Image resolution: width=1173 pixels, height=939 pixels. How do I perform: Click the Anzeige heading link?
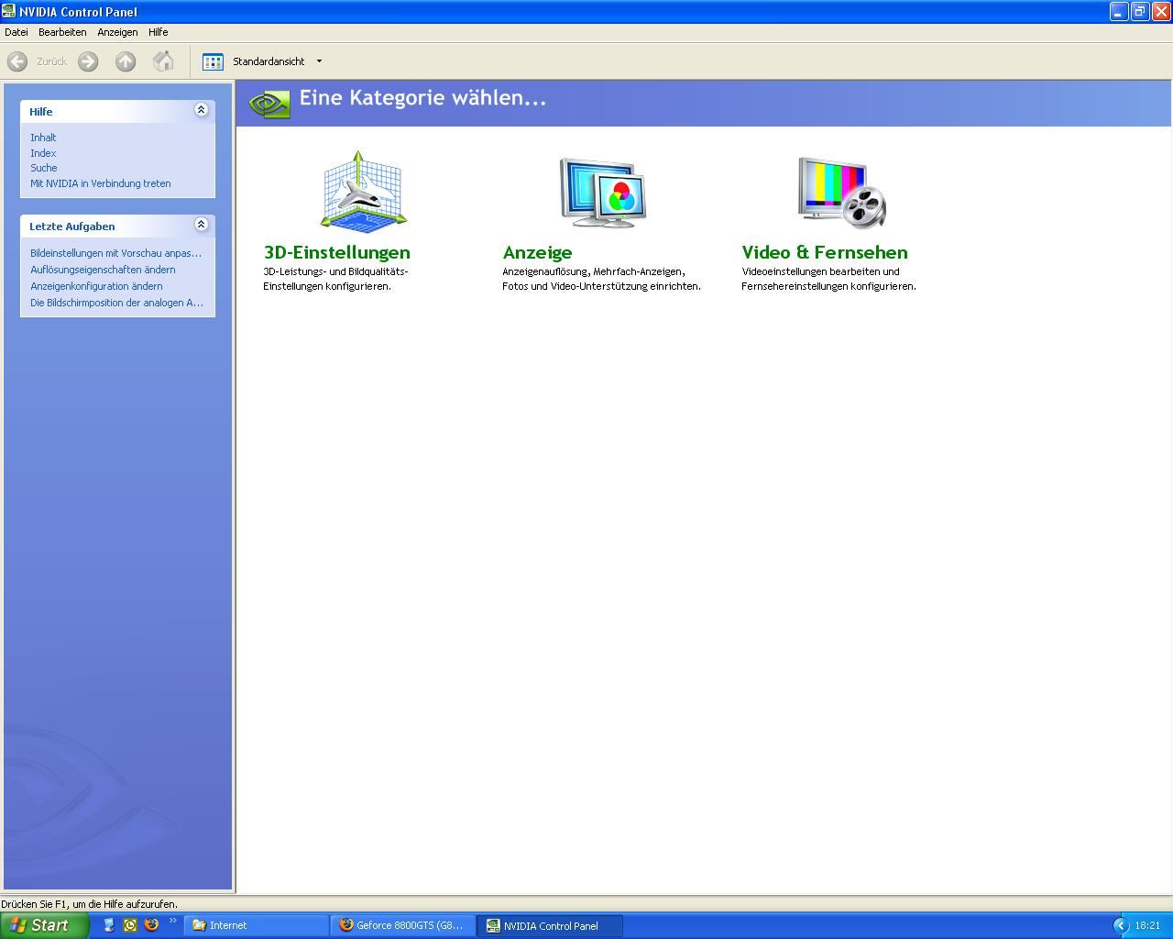(x=537, y=252)
